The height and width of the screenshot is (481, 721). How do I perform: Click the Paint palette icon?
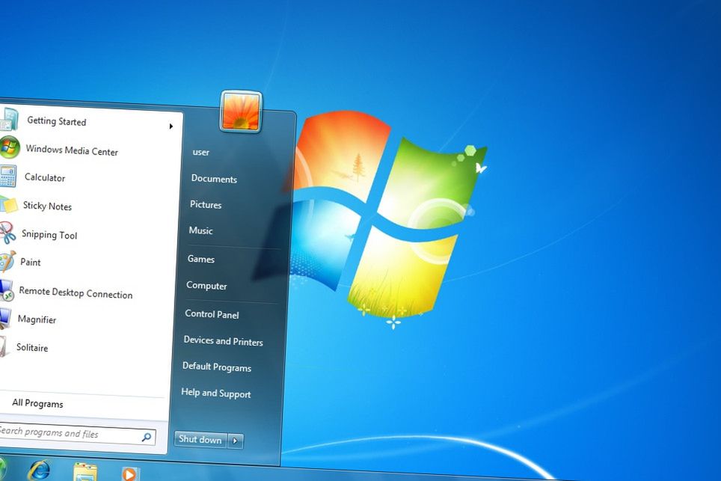(x=7, y=261)
